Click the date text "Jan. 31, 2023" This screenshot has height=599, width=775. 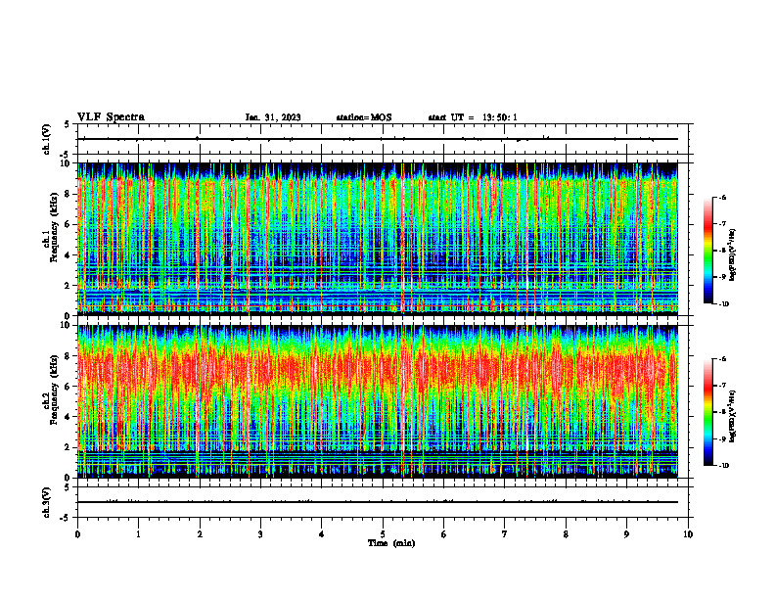(273, 117)
